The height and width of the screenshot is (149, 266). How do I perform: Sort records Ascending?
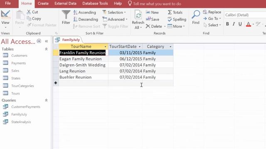click(85, 12)
